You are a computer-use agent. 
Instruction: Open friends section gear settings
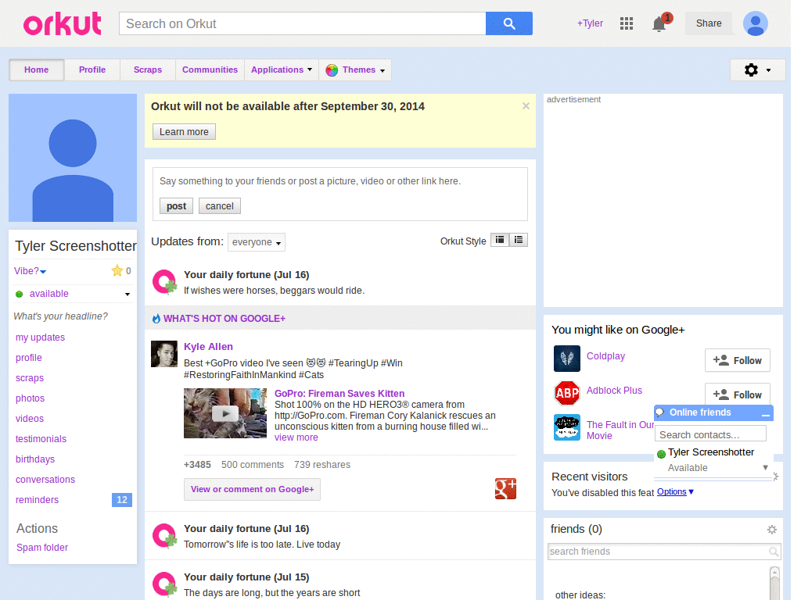[772, 530]
